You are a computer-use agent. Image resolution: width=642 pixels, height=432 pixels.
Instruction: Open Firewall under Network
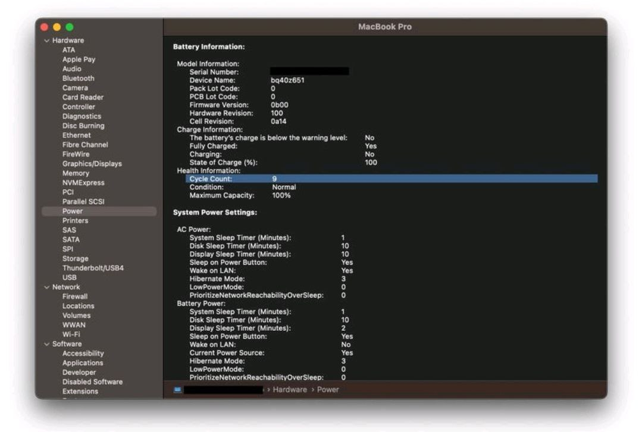(x=75, y=296)
